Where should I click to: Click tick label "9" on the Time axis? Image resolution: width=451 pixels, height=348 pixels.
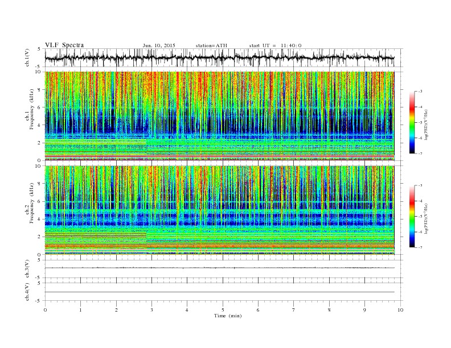[364, 310]
